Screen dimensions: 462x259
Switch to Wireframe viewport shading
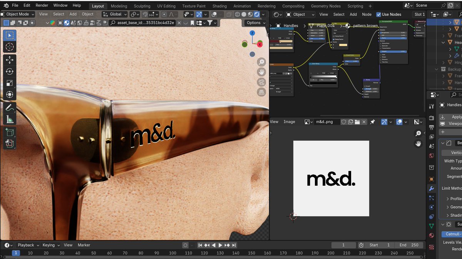(237, 14)
